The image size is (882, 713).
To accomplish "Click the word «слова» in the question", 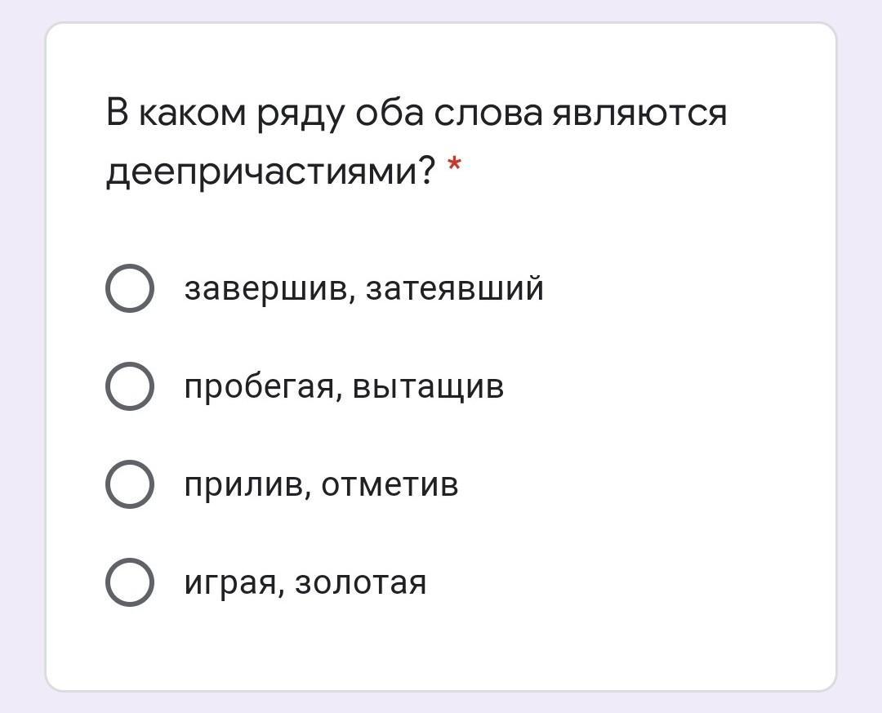I will click(x=488, y=114).
